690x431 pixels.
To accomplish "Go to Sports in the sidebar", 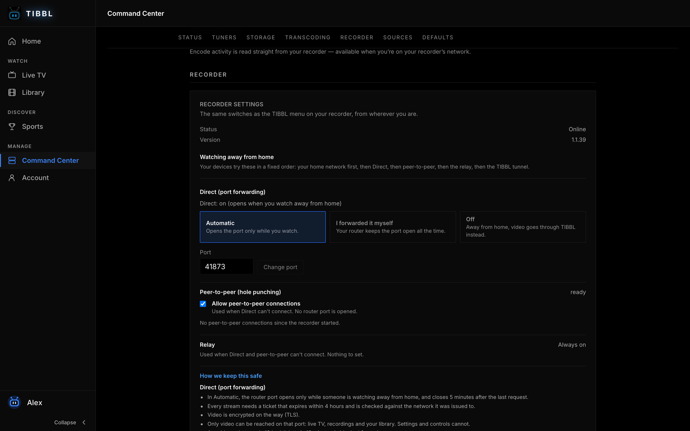I will (32, 126).
